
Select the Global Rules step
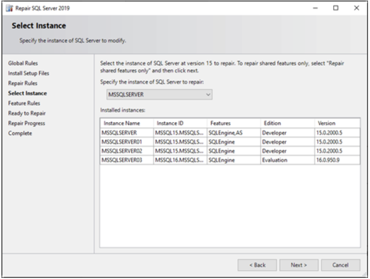23,63
